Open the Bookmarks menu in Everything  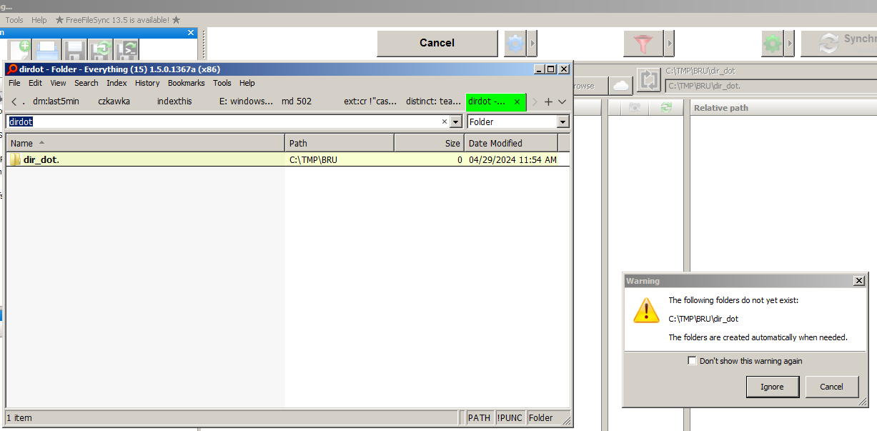(x=187, y=83)
